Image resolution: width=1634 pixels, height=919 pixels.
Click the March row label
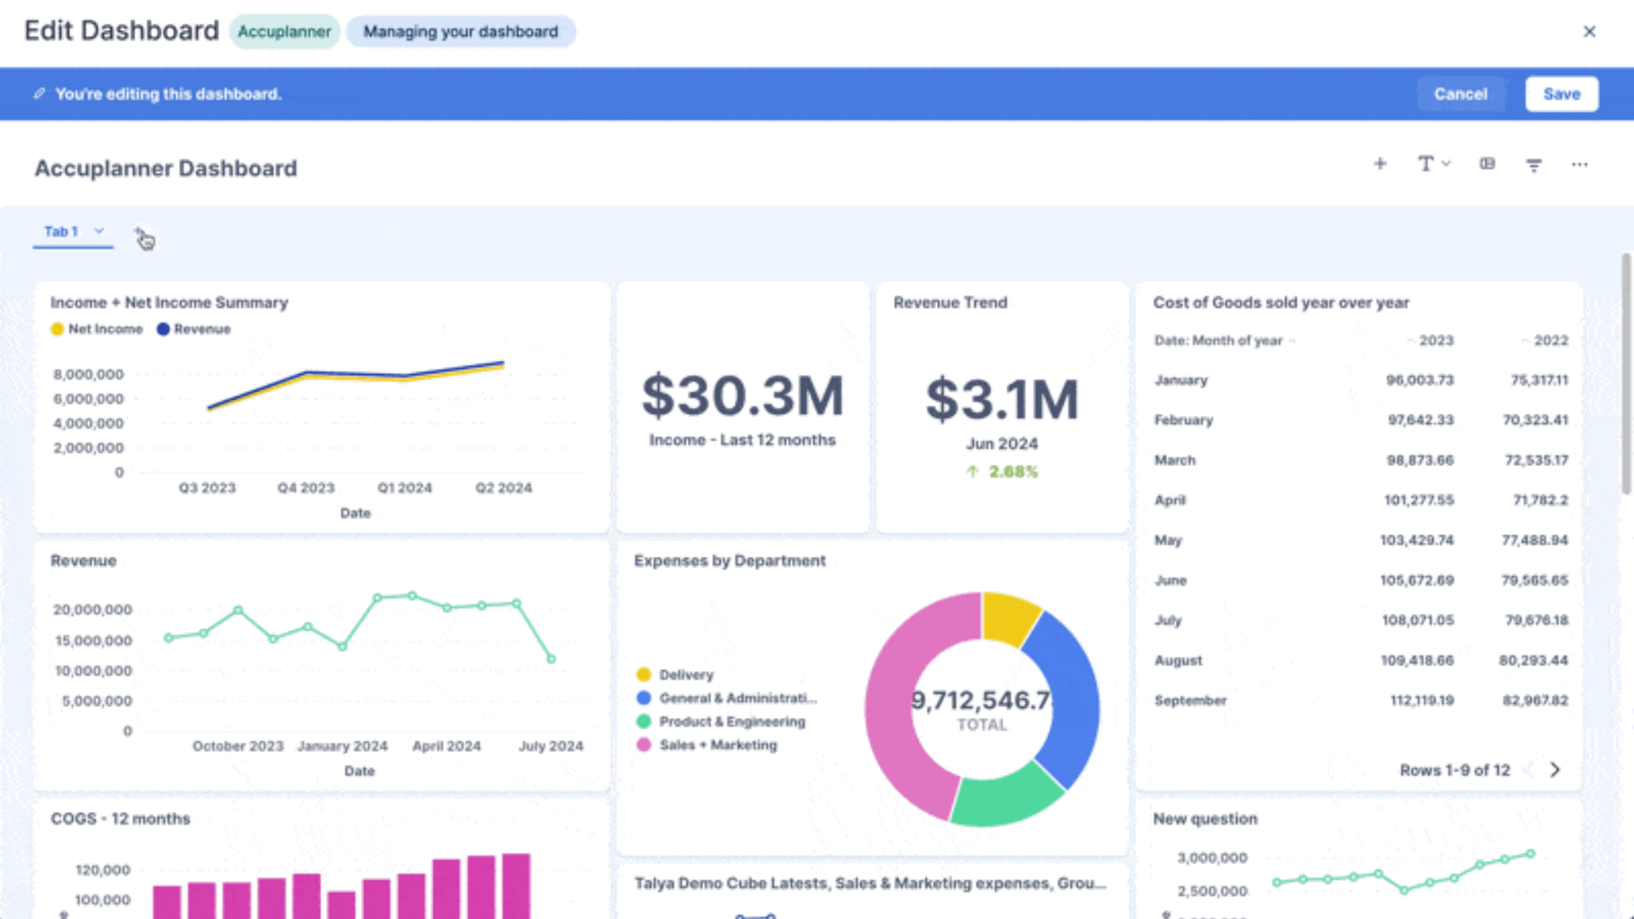tap(1175, 460)
